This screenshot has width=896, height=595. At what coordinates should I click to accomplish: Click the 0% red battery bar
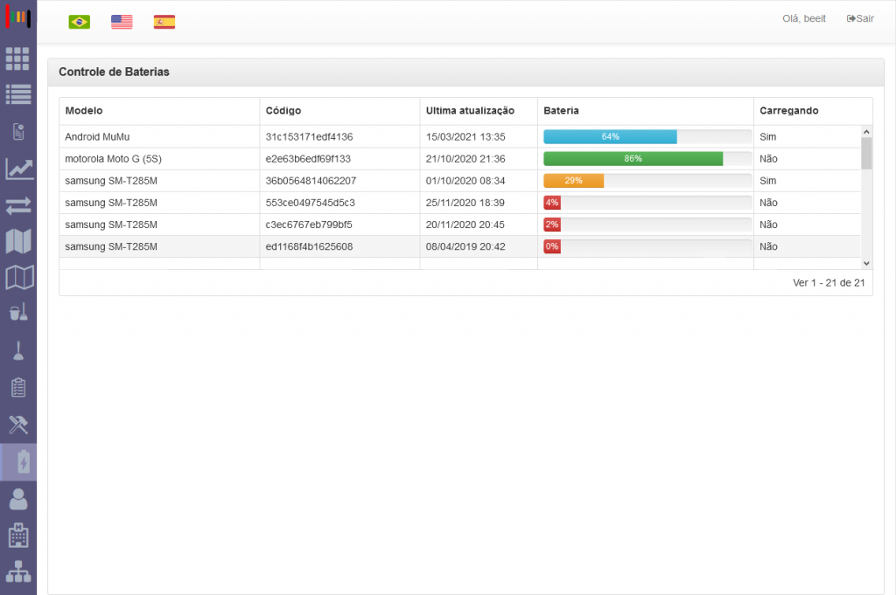point(552,246)
